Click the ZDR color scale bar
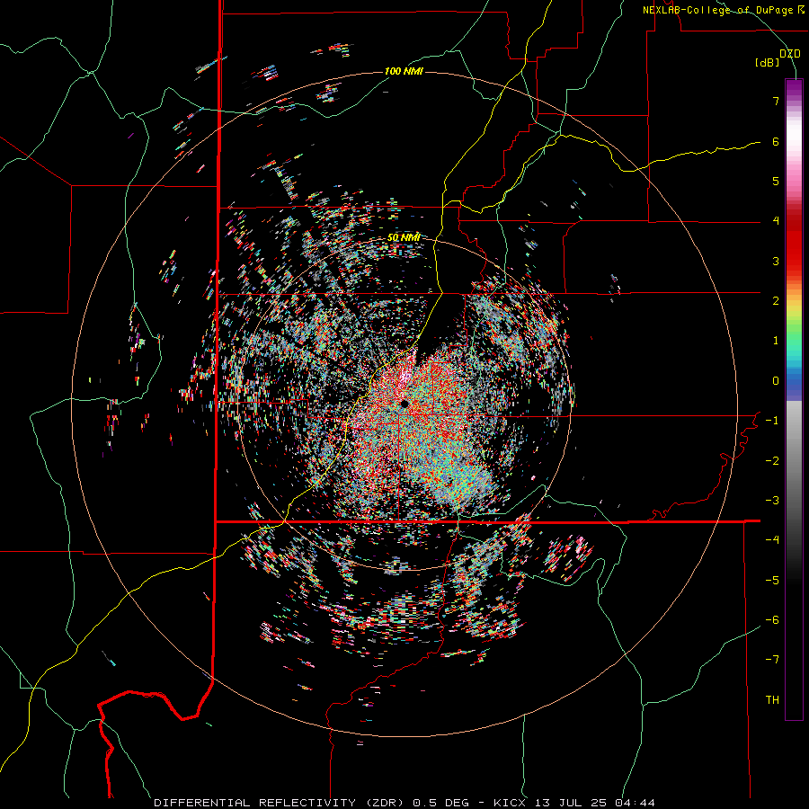The height and width of the screenshot is (809, 809). point(794,399)
